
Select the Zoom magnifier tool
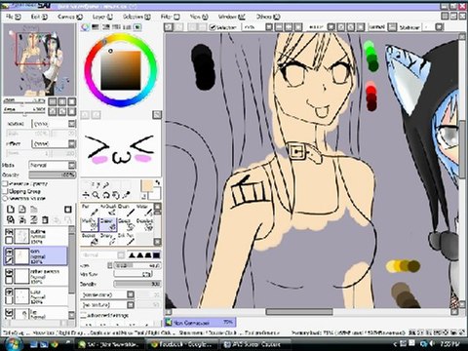(x=96, y=195)
